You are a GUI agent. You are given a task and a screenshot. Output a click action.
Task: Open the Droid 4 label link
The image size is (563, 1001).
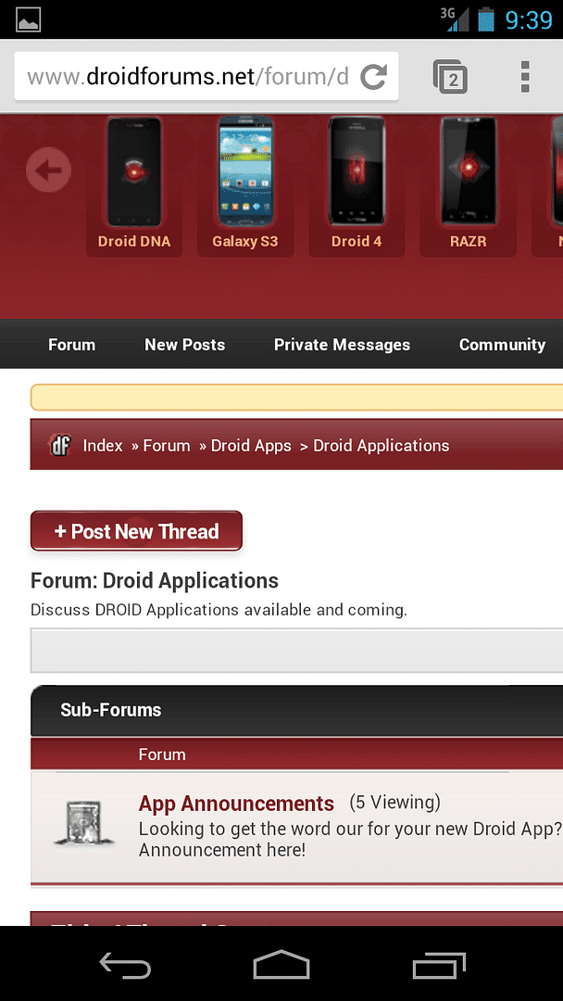pos(357,242)
